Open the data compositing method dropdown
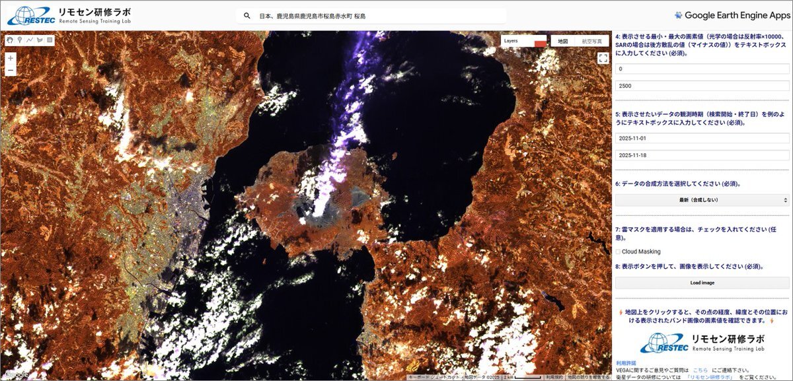This screenshot has width=793, height=381. pyautogui.click(x=702, y=199)
